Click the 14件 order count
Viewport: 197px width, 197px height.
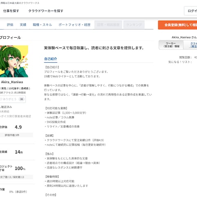point(19,152)
